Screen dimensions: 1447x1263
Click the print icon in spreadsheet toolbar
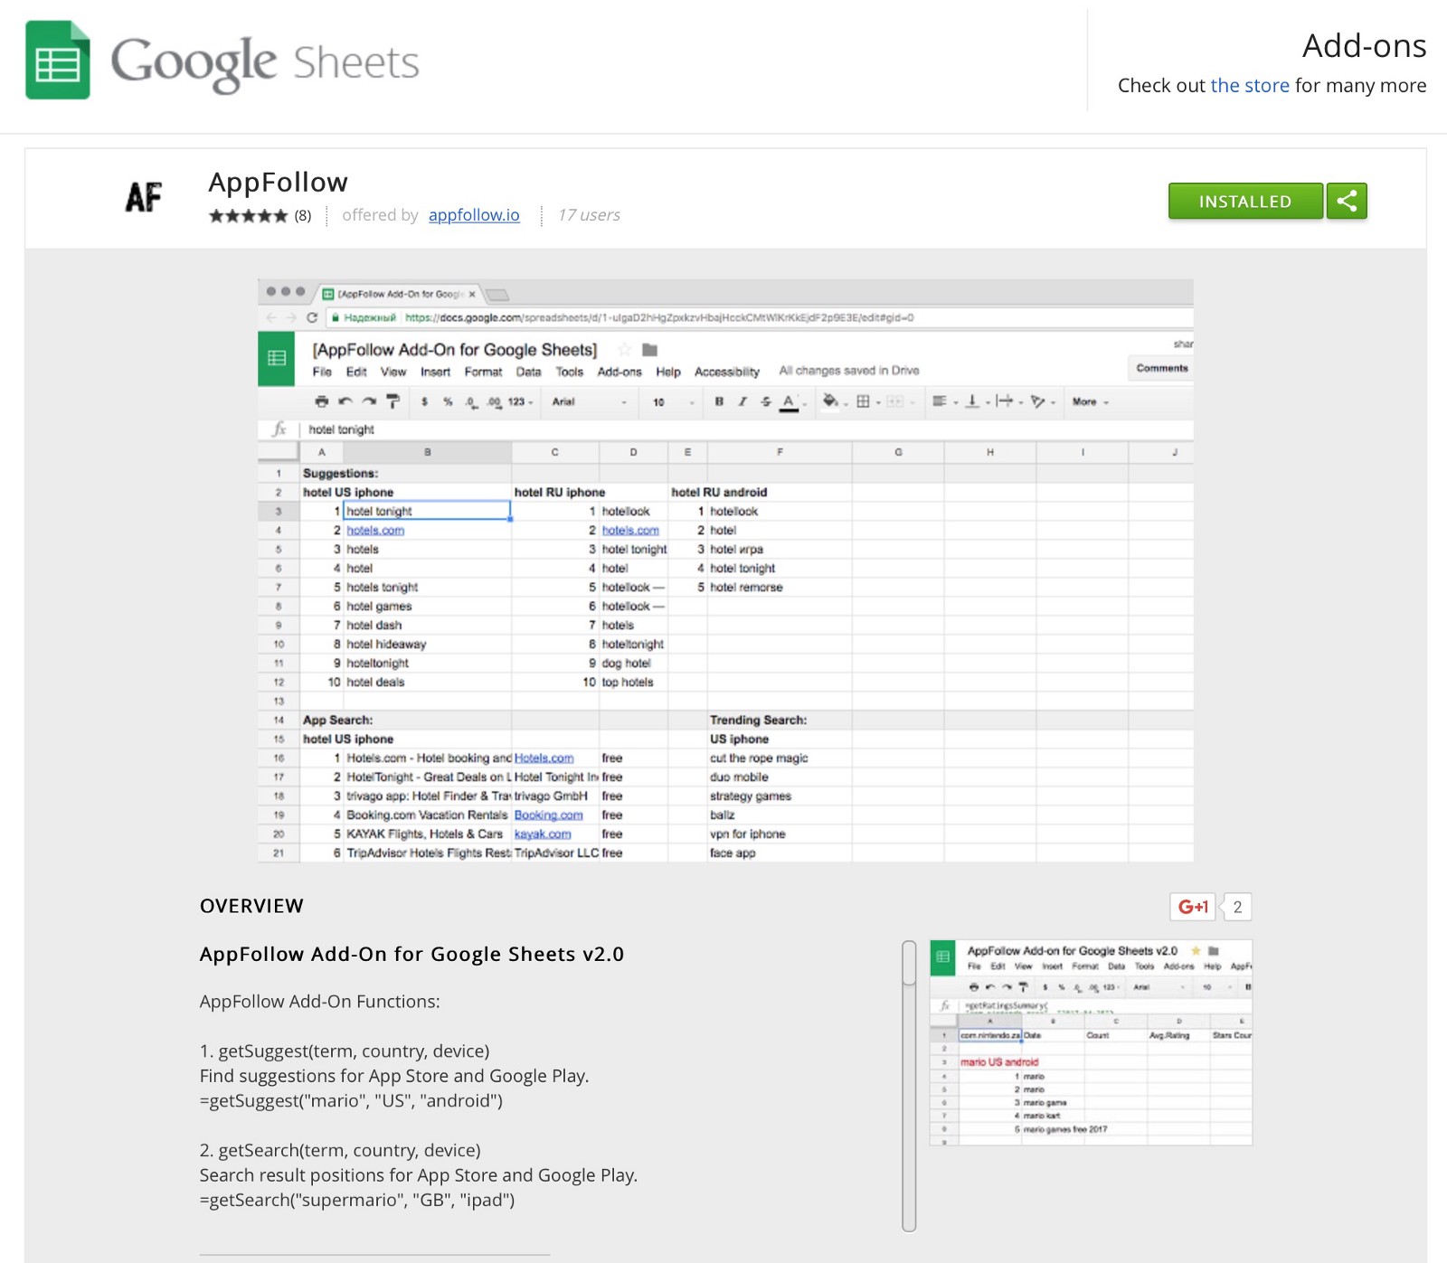click(321, 401)
